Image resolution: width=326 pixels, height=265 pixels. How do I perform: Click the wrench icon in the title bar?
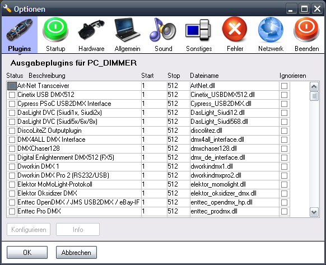(x=7, y=8)
